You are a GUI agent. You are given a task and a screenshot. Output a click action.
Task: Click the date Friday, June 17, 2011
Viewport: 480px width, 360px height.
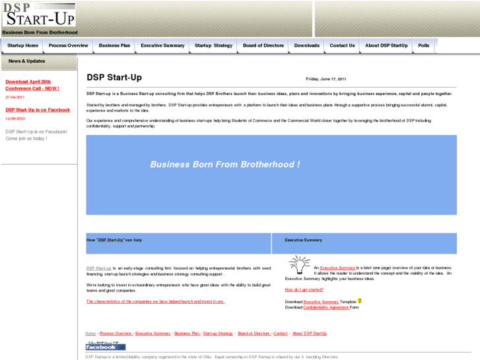326,79
